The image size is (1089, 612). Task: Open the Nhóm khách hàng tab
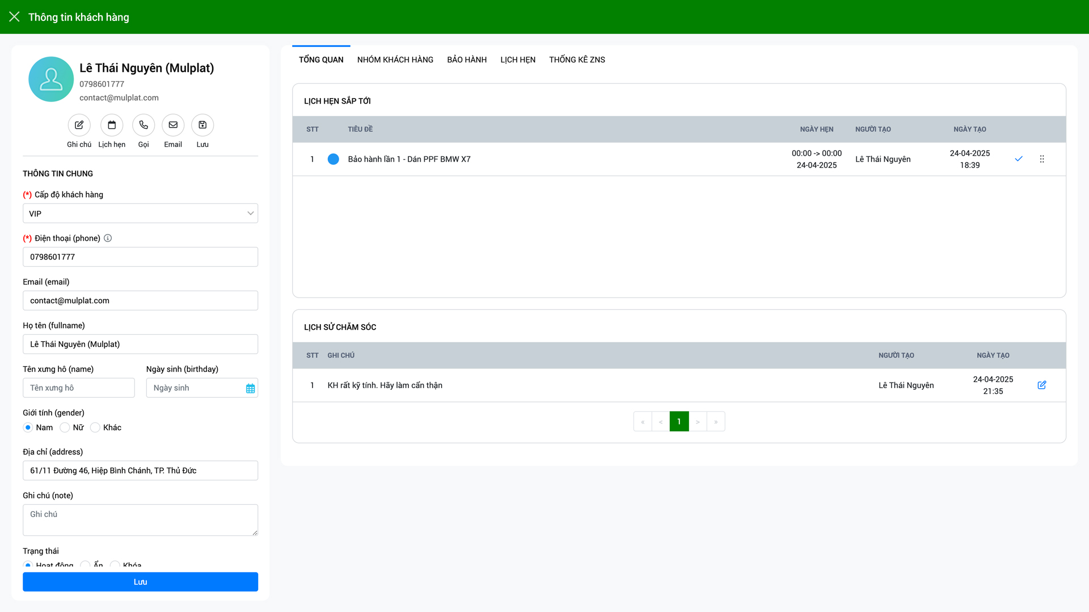point(395,59)
